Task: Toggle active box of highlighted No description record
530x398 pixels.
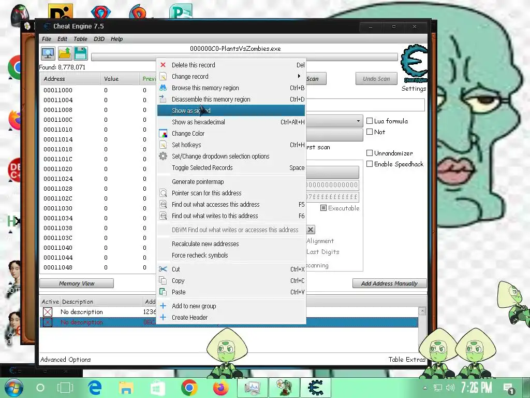Action: coord(48,322)
